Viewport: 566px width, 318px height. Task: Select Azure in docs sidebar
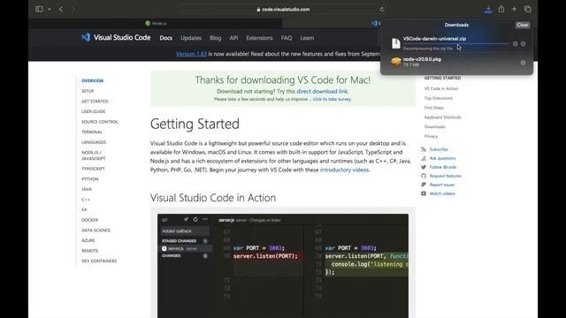coord(88,240)
